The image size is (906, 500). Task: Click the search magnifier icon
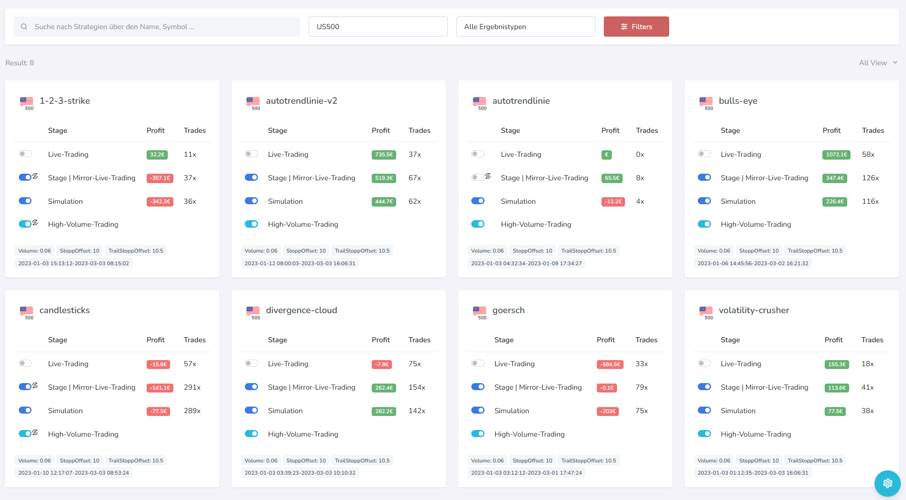tap(24, 27)
